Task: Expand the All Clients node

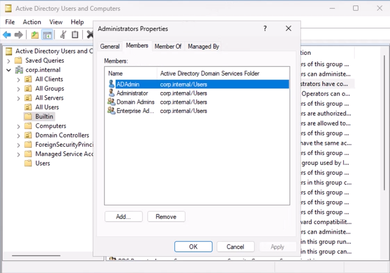Action: click(18, 80)
